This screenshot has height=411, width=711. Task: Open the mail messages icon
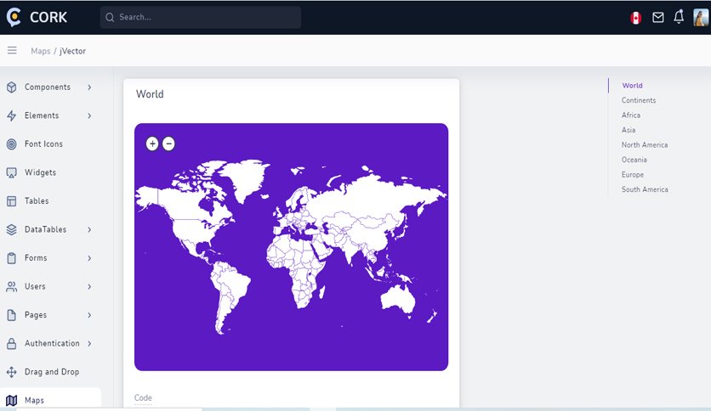[658, 17]
